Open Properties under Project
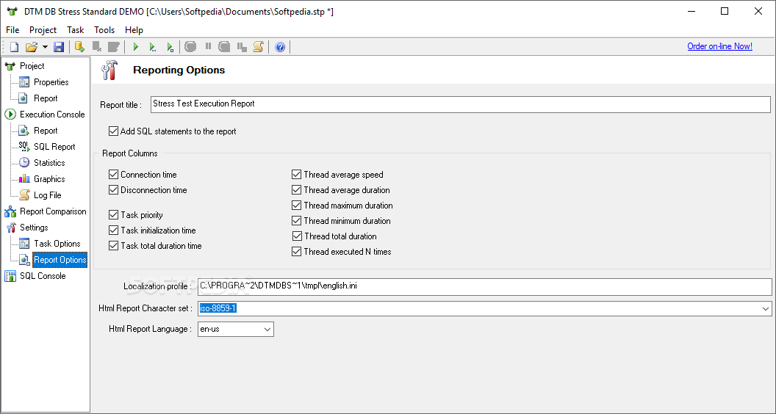Viewport: 776px width, 414px height. point(51,82)
